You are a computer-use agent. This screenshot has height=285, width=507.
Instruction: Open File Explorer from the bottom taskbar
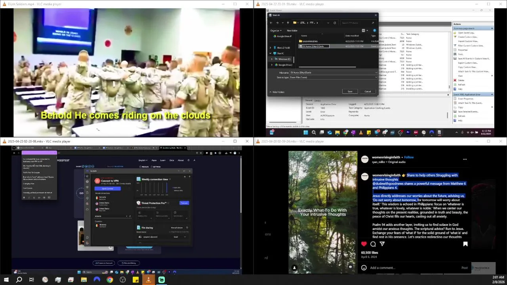click(84, 280)
